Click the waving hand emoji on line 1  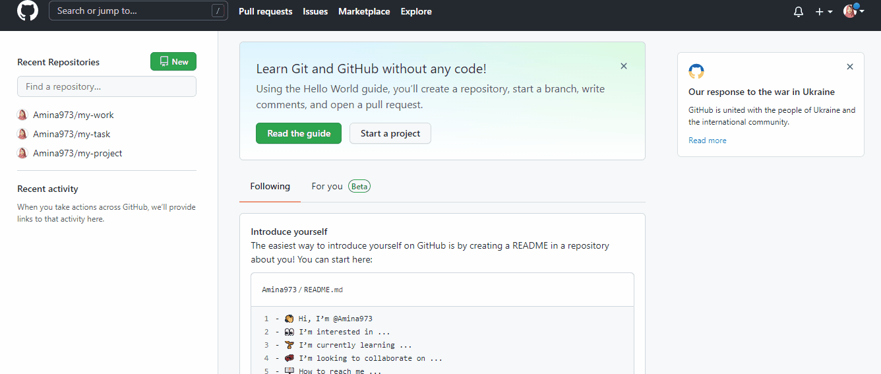point(289,319)
